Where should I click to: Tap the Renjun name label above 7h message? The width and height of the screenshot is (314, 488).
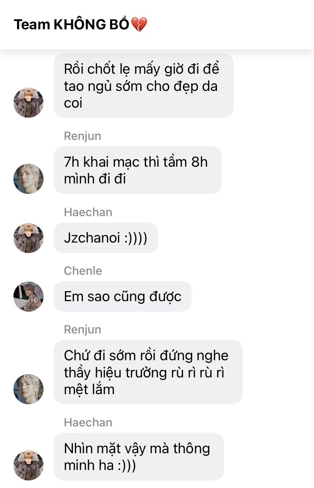coord(82,136)
